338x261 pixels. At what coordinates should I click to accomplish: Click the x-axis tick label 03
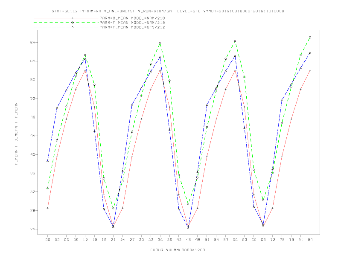point(57,240)
